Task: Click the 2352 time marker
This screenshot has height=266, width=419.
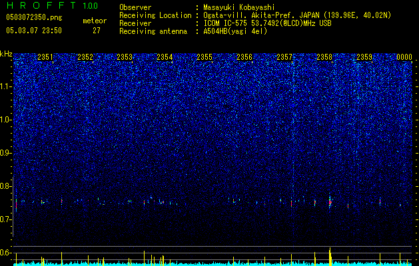Action: point(85,57)
